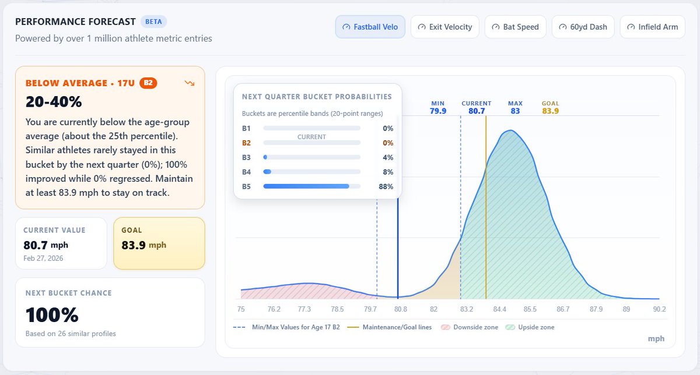Click the gauge icon in Bat Speed
700x375 pixels.
point(495,27)
